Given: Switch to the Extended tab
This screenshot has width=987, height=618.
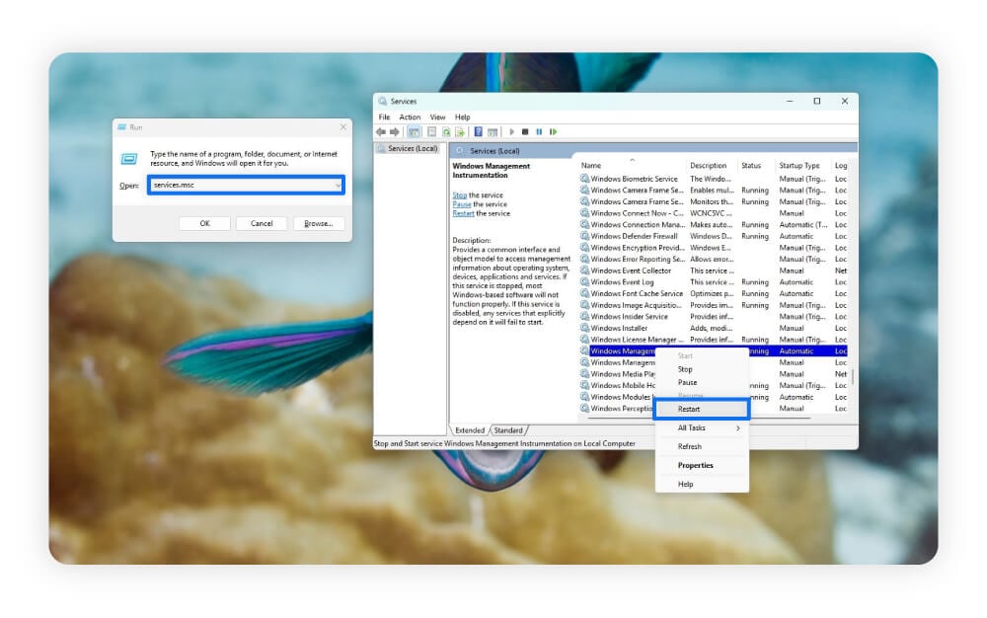Looking at the screenshot, I should tap(470, 430).
